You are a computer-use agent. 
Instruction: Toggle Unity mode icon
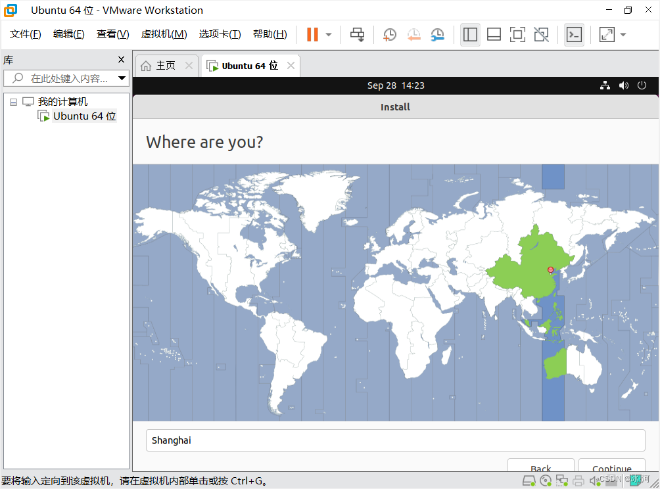[541, 35]
